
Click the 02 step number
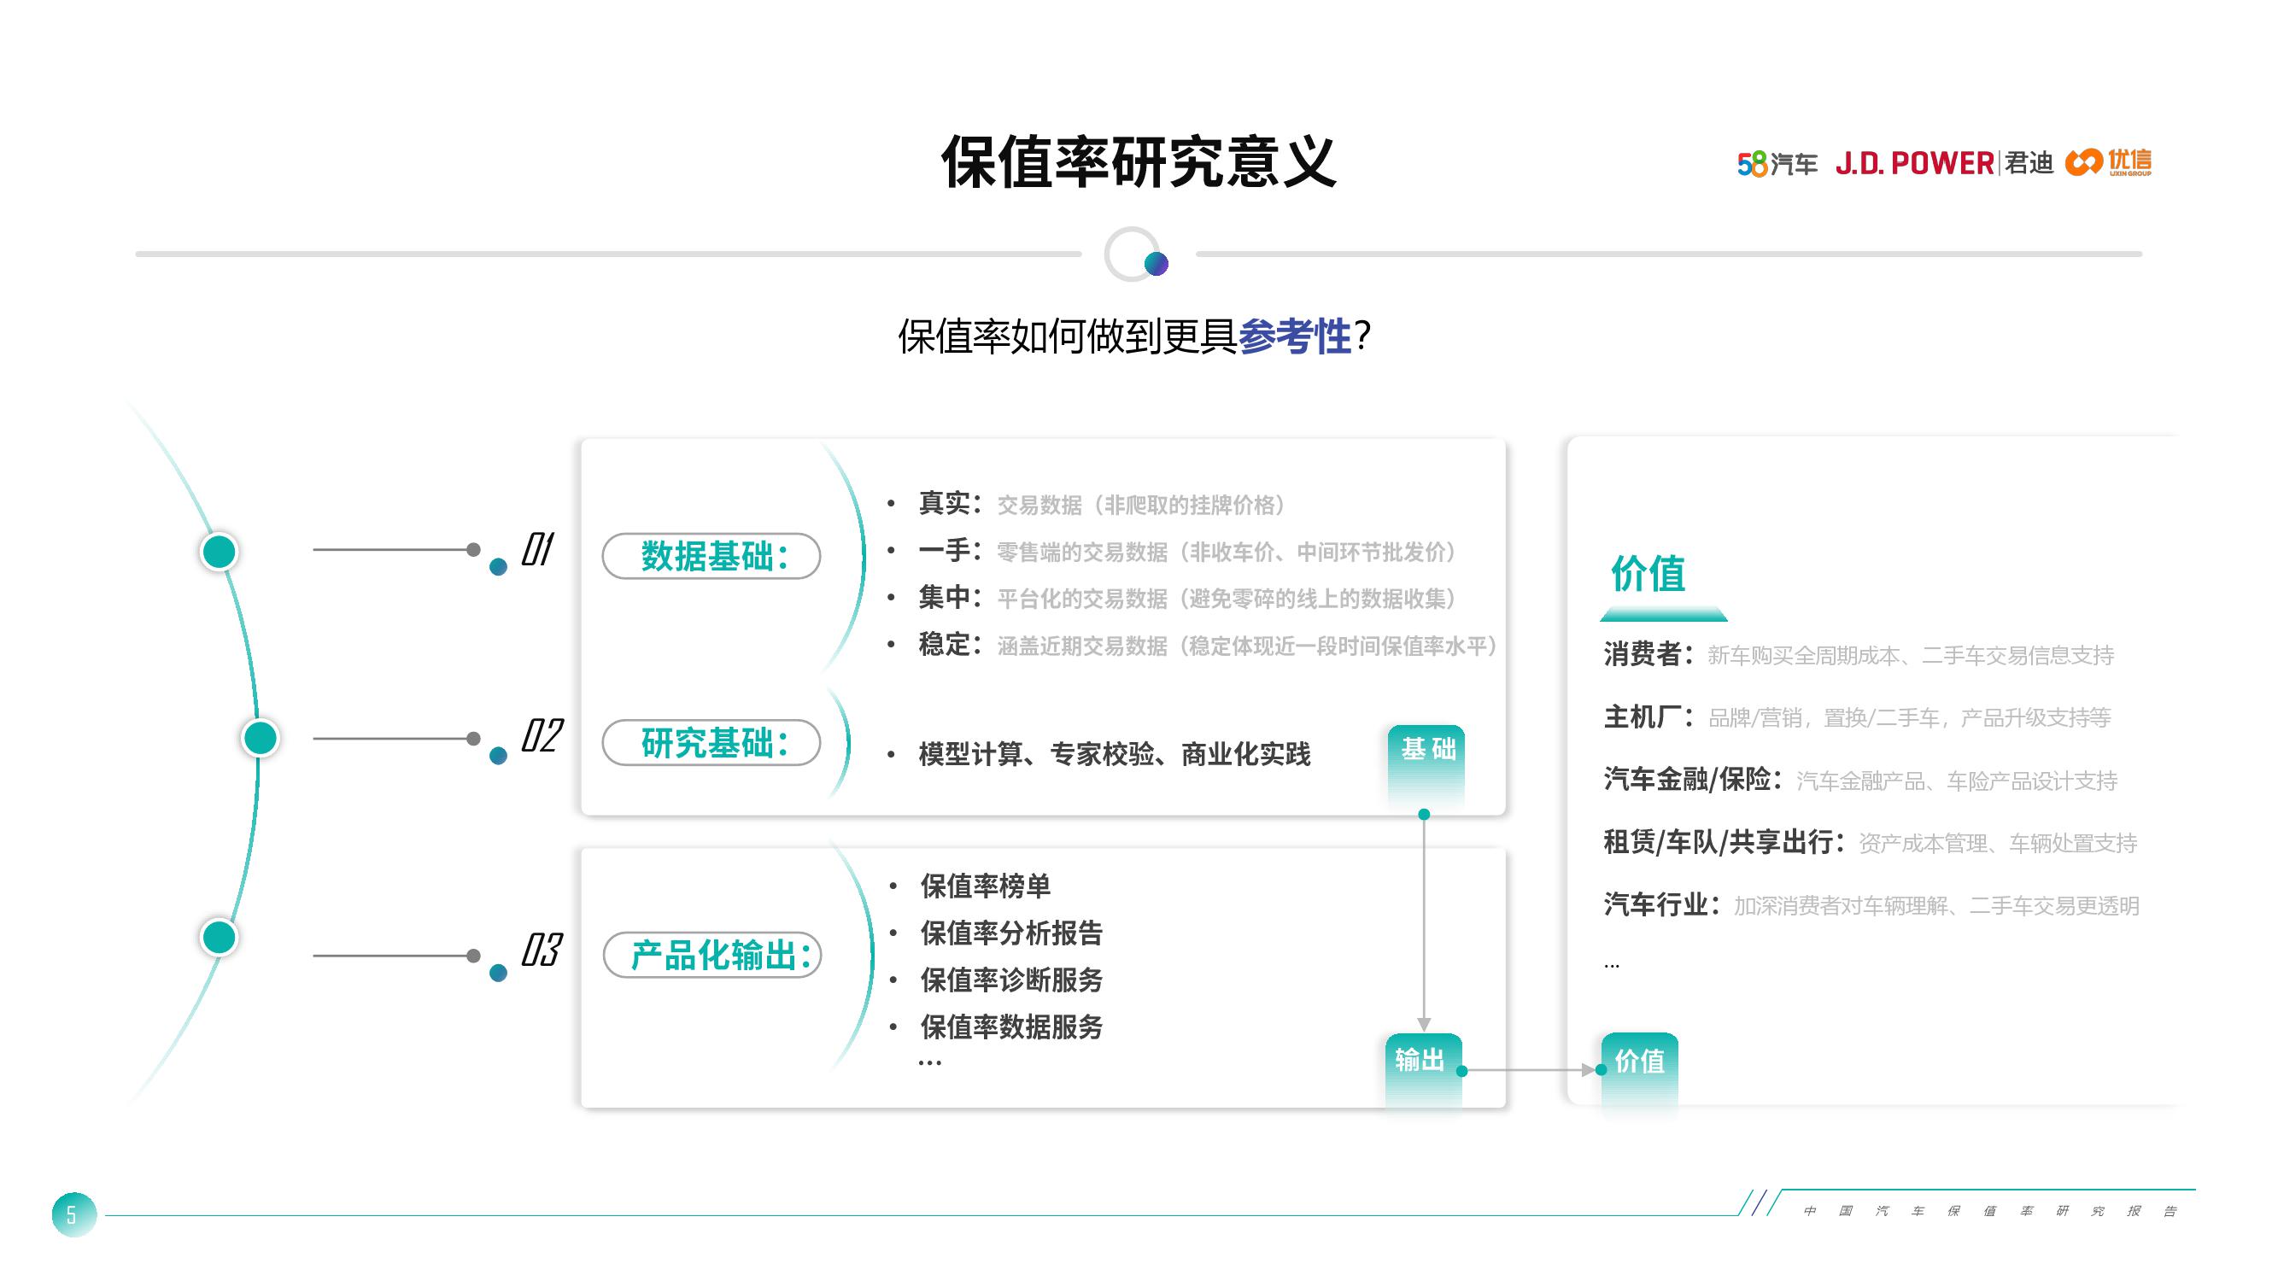tap(542, 735)
